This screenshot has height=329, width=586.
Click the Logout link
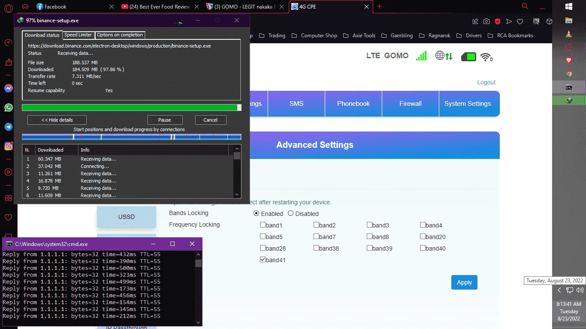[x=486, y=82]
